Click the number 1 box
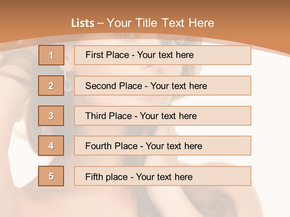The height and width of the screenshot is (217, 290). coord(51,55)
